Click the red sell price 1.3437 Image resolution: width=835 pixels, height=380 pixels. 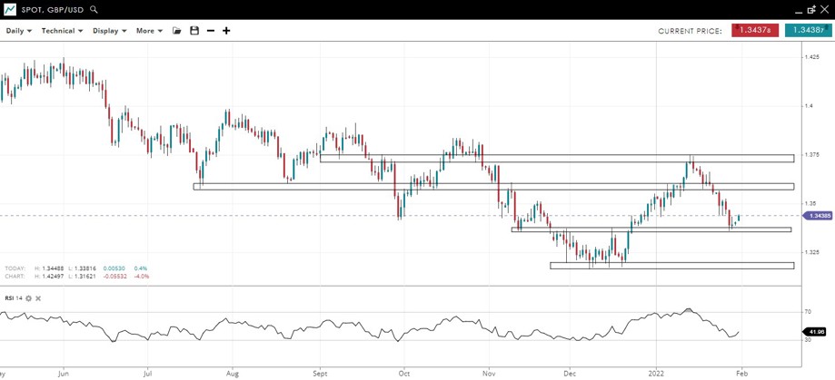click(754, 31)
